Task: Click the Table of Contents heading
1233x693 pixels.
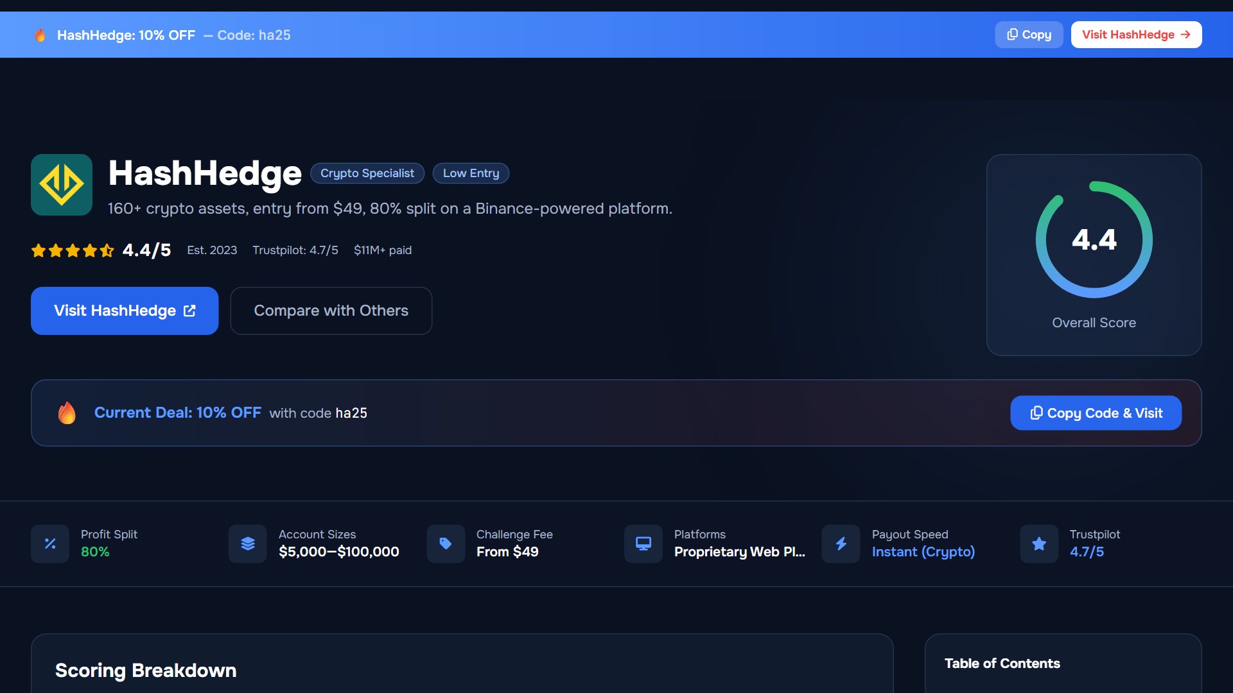Action: 1002,663
